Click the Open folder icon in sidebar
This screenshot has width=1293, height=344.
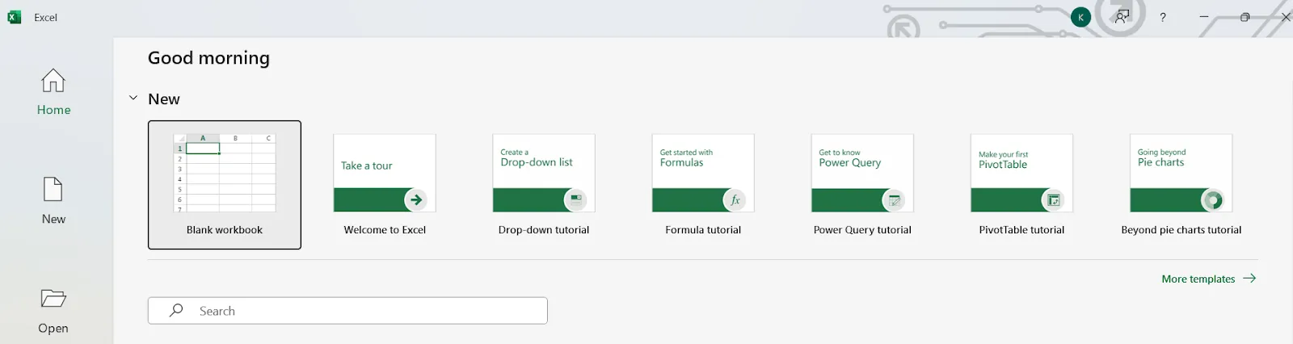(x=53, y=299)
